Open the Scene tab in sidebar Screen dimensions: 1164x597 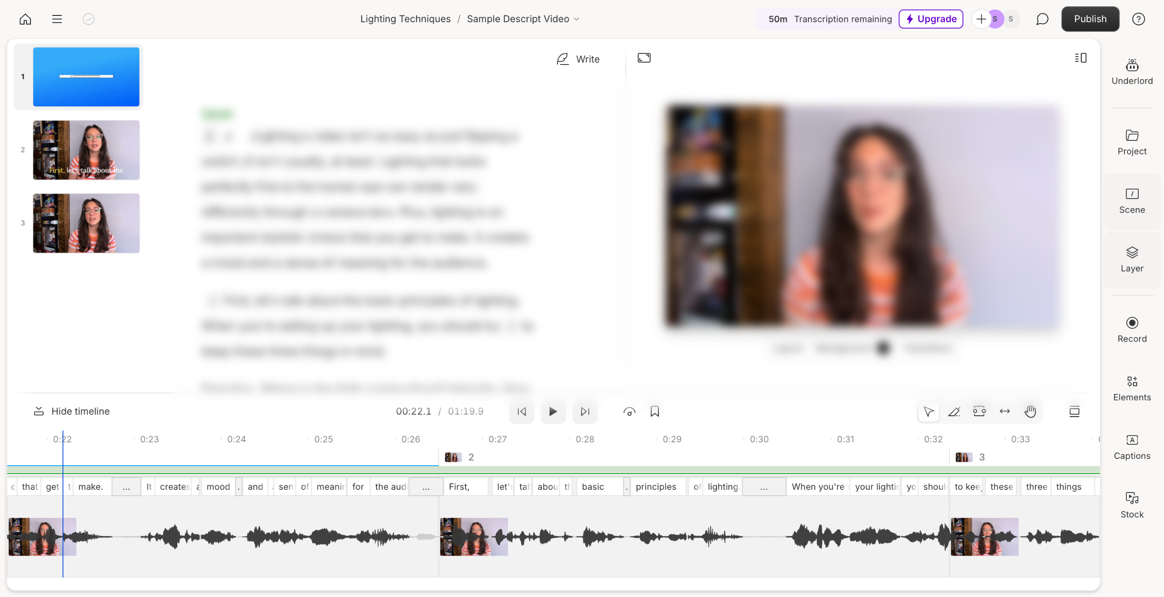coord(1132,201)
